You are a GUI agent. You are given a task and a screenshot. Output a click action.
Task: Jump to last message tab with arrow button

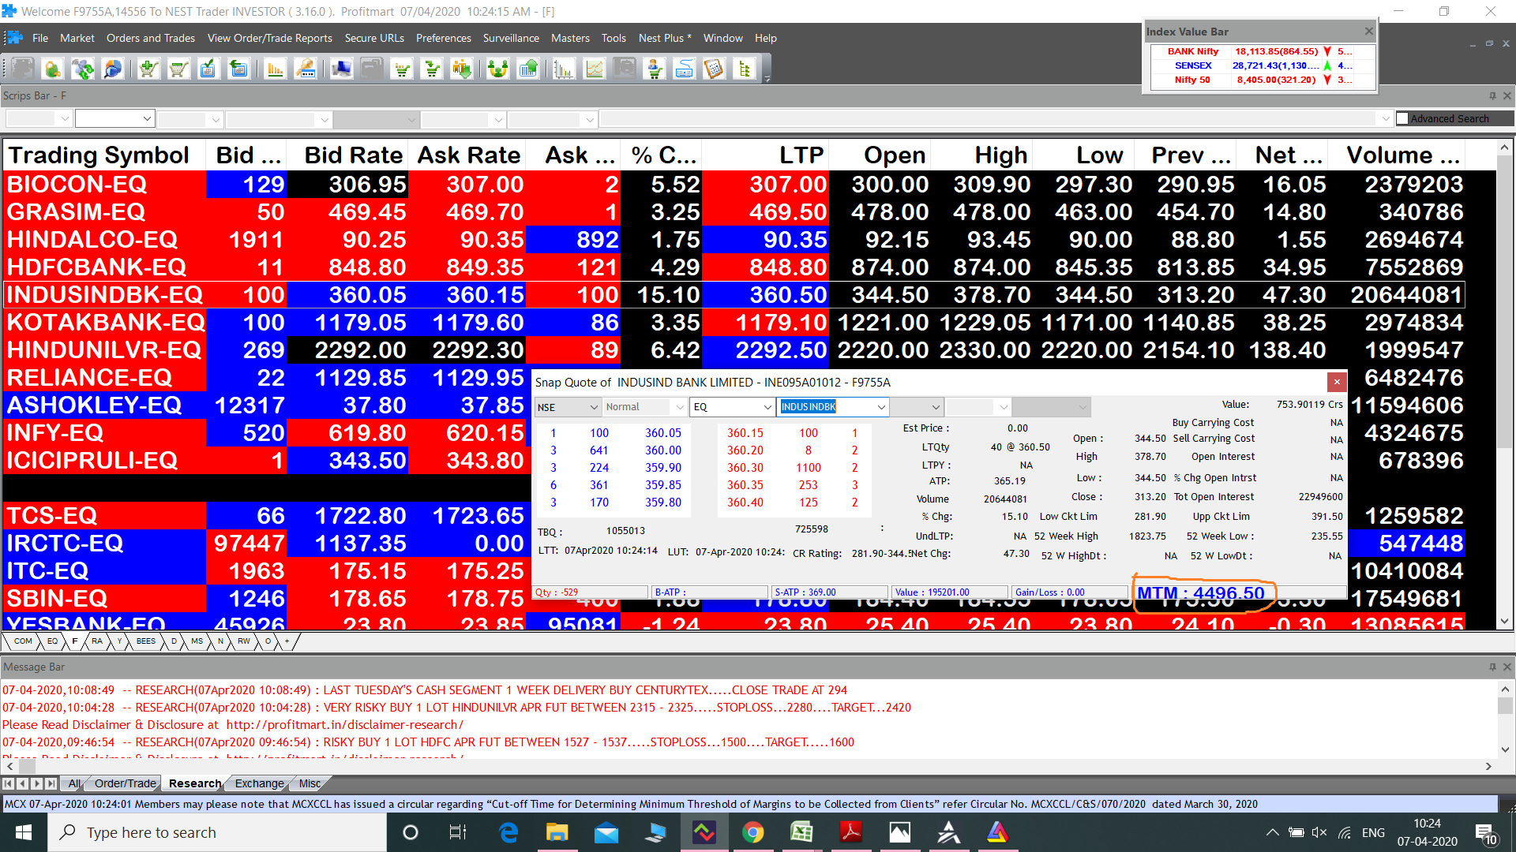tap(51, 783)
